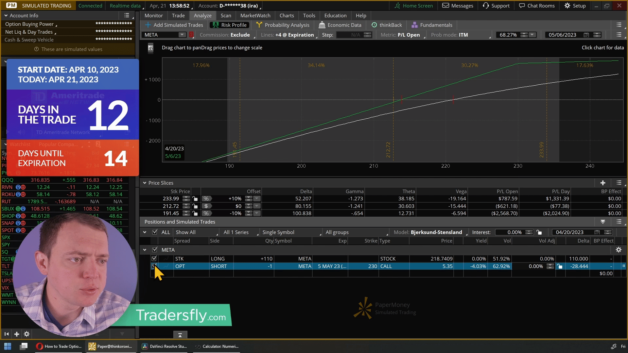Uncheck the META STK LONG row checkbox
The width and height of the screenshot is (628, 353).
click(154, 259)
